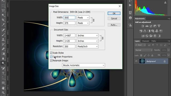171x96 pixels.
Task: Add a Threshold adjustment
Action: coord(151,36)
